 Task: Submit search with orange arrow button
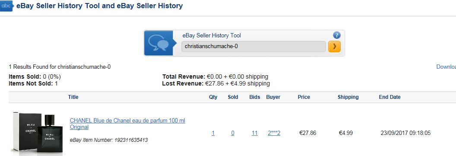(334, 46)
